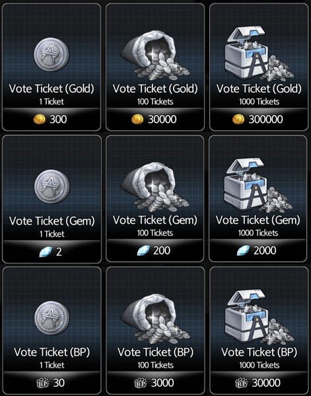311x396 pixels.
Task: Click the coin chest in 1000 Gold tickets card
Action: tap(259, 53)
